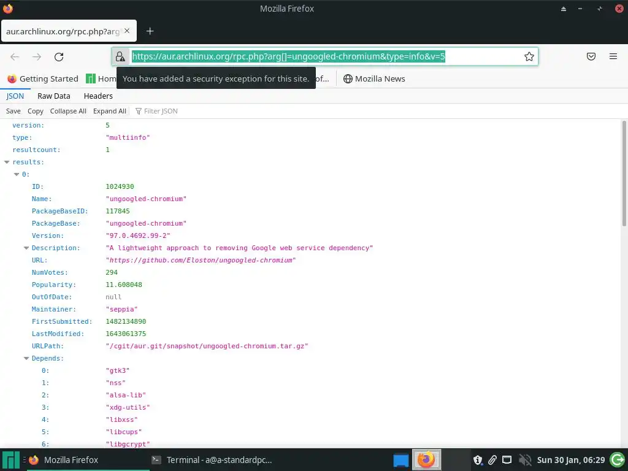Collapse All JSON nodes

point(68,112)
